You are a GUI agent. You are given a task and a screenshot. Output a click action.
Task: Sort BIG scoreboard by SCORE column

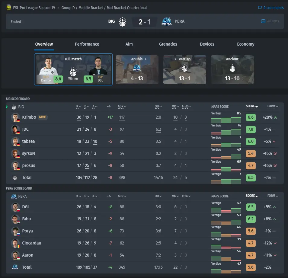point(252,106)
